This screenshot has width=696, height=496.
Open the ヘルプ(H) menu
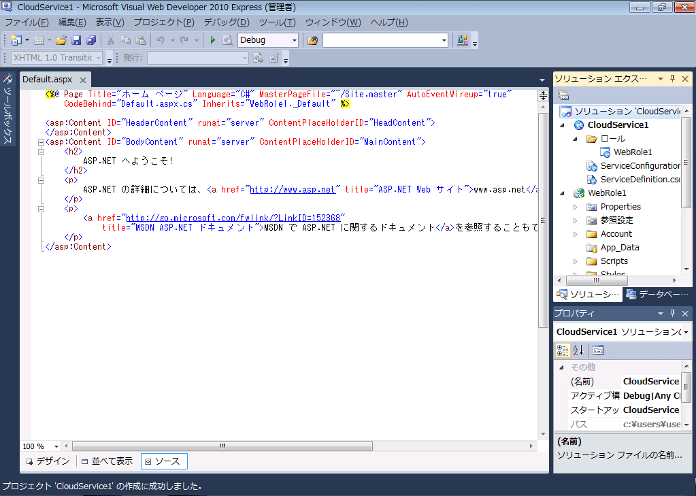click(x=389, y=22)
